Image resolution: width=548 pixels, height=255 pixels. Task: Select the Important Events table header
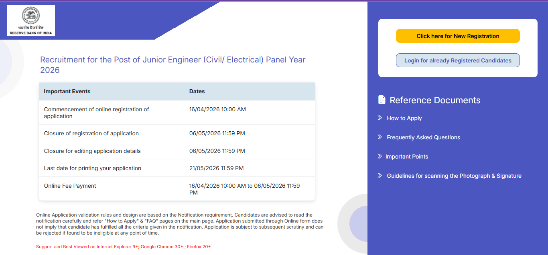coord(67,91)
